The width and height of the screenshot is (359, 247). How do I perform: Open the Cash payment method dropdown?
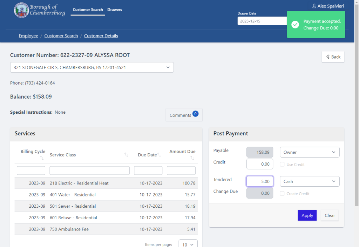[309, 181]
